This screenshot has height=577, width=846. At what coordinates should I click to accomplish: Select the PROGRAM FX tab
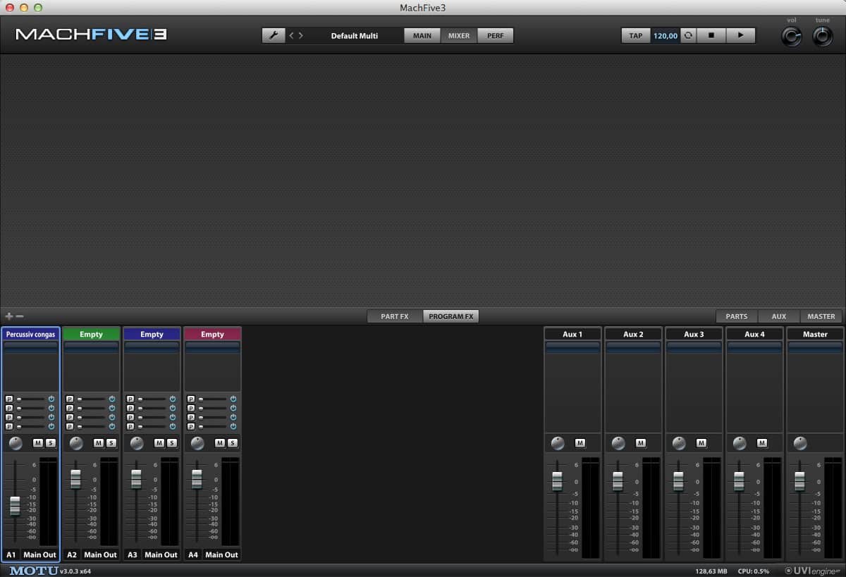click(x=451, y=316)
